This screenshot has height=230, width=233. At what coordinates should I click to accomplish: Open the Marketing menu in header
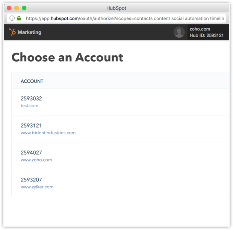[x=29, y=32]
